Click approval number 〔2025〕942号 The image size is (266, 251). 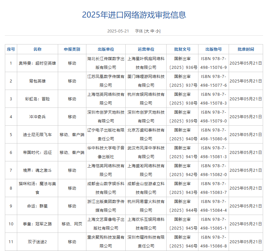(183, 175)
